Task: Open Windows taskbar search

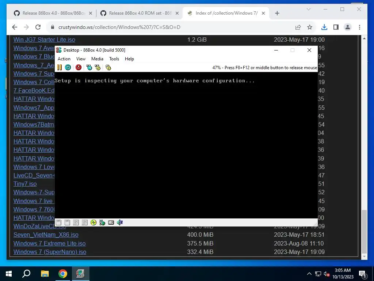Action: click(x=26, y=274)
